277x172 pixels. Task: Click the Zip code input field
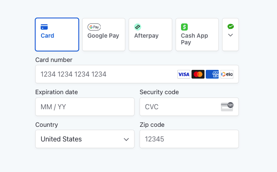click(x=189, y=139)
